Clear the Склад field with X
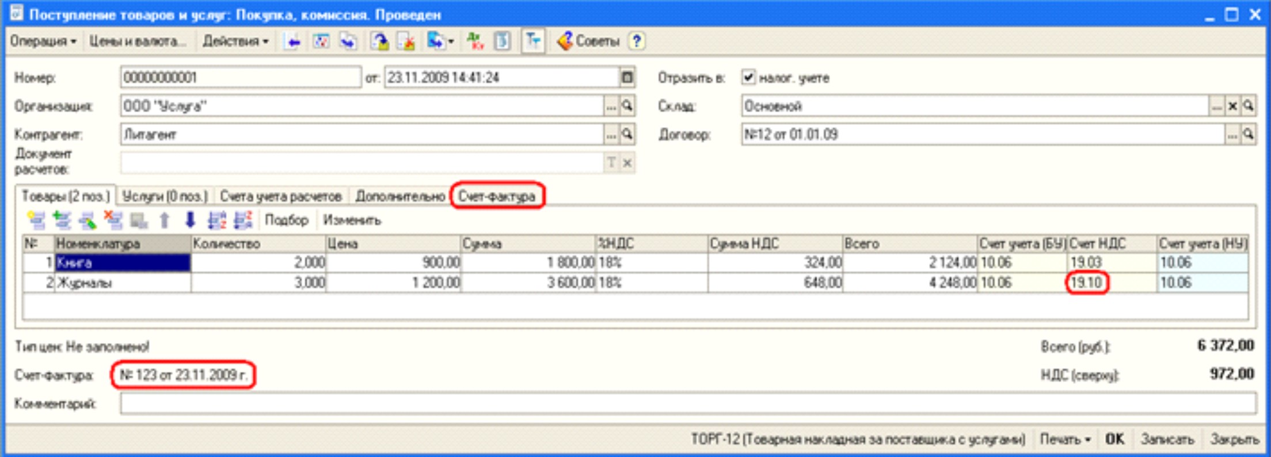Screen dimensions: 1271x457 pyautogui.click(x=1232, y=106)
